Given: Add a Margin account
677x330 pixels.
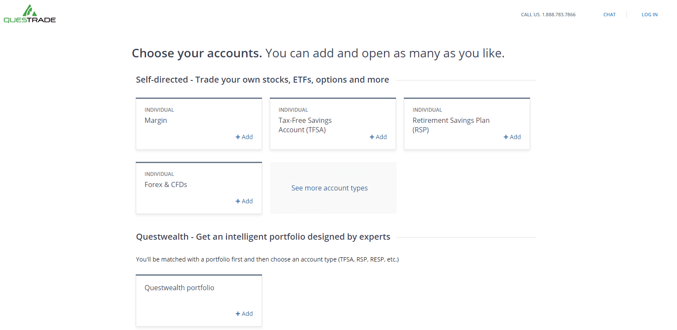Looking at the screenshot, I should click(x=244, y=137).
